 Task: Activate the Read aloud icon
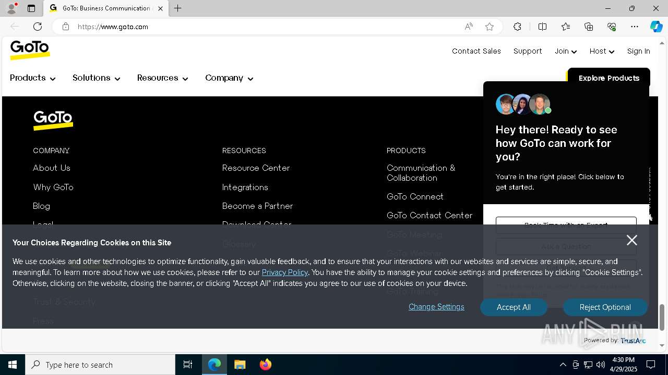[x=469, y=27]
